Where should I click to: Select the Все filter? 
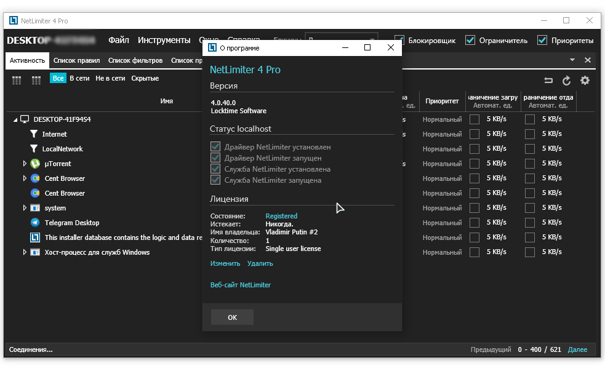coord(58,78)
